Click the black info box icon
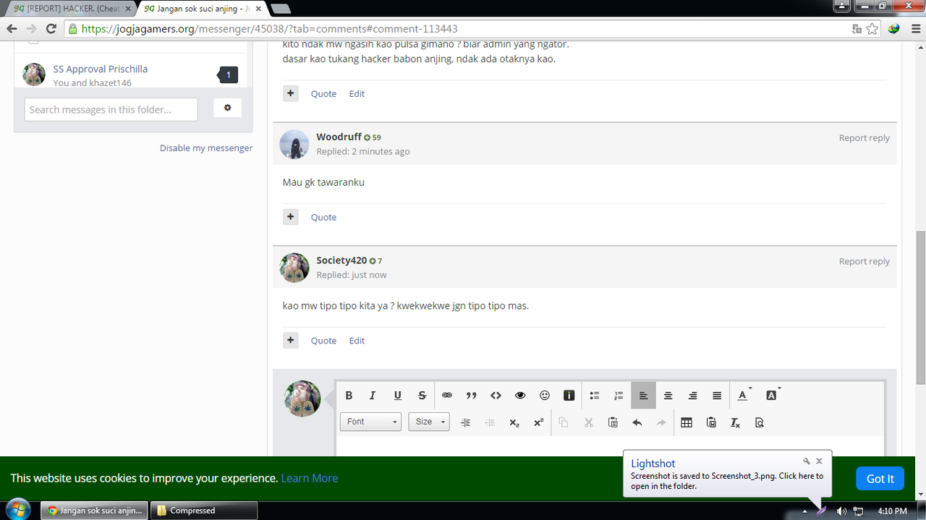The width and height of the screenshot is (926, 520). [x=569, y=396]
